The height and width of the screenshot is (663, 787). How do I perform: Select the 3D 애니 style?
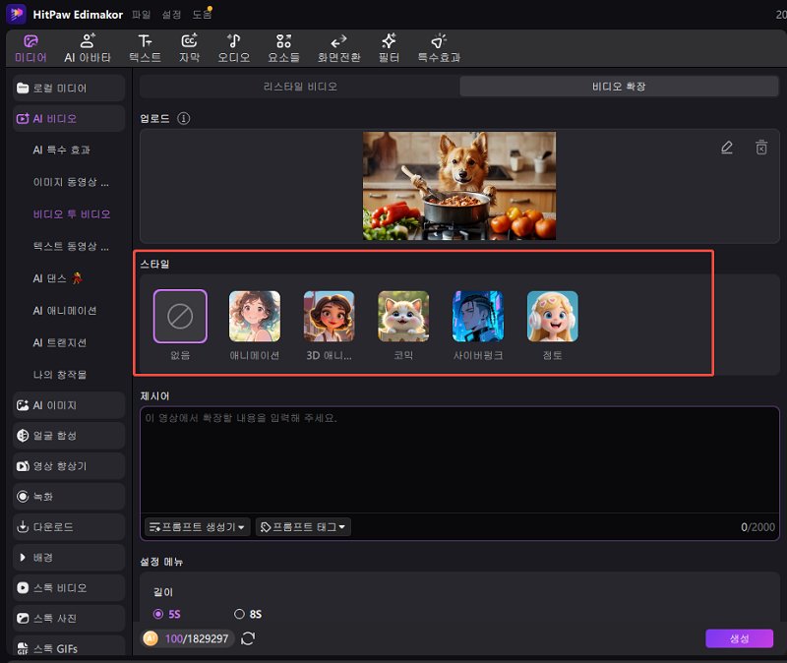click(x=329, y=316)
